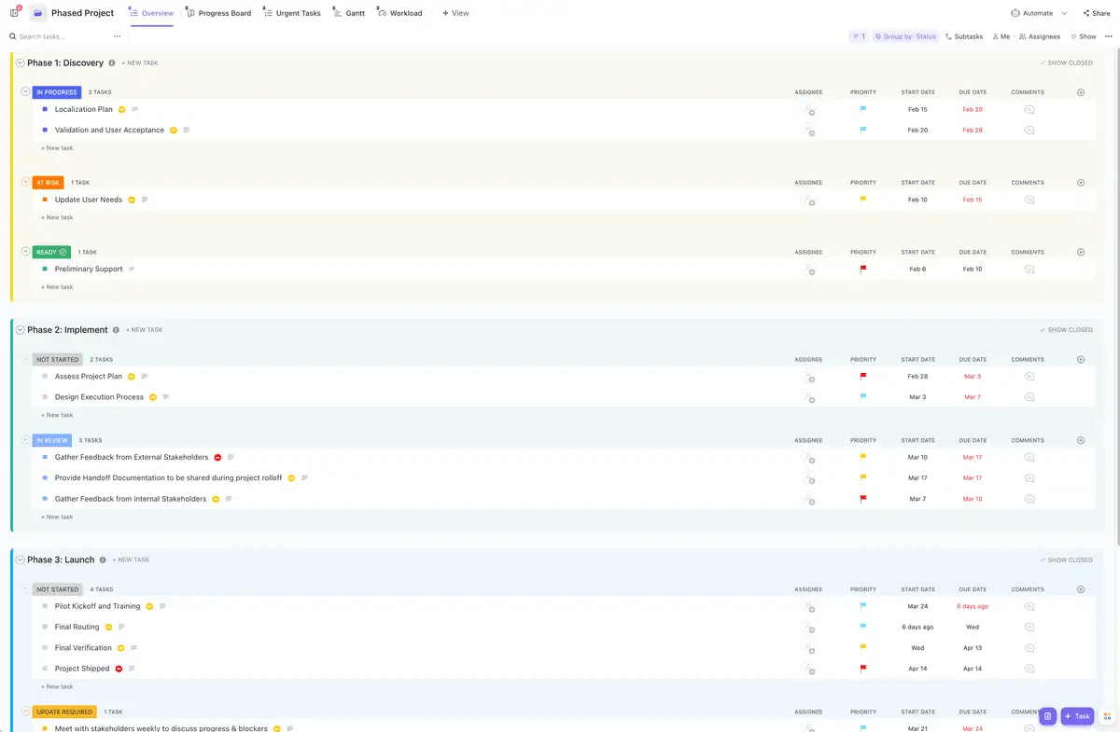The width and height of the screenshot is (1120, 732).
Task: Click the Automate robot icon
Action: [x=1015, y=13]
